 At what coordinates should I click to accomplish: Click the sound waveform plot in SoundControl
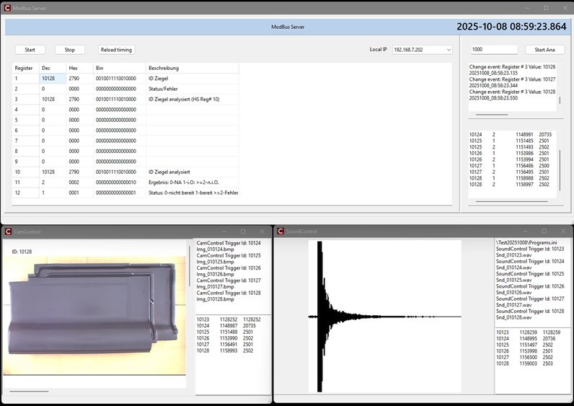pyautogui.click(x=385, y=317)
